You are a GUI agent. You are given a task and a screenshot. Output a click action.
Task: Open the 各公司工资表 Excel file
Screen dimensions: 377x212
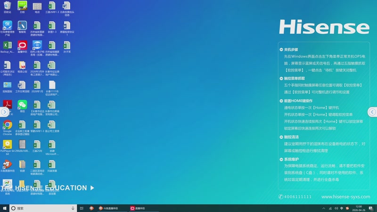point(52,126)
